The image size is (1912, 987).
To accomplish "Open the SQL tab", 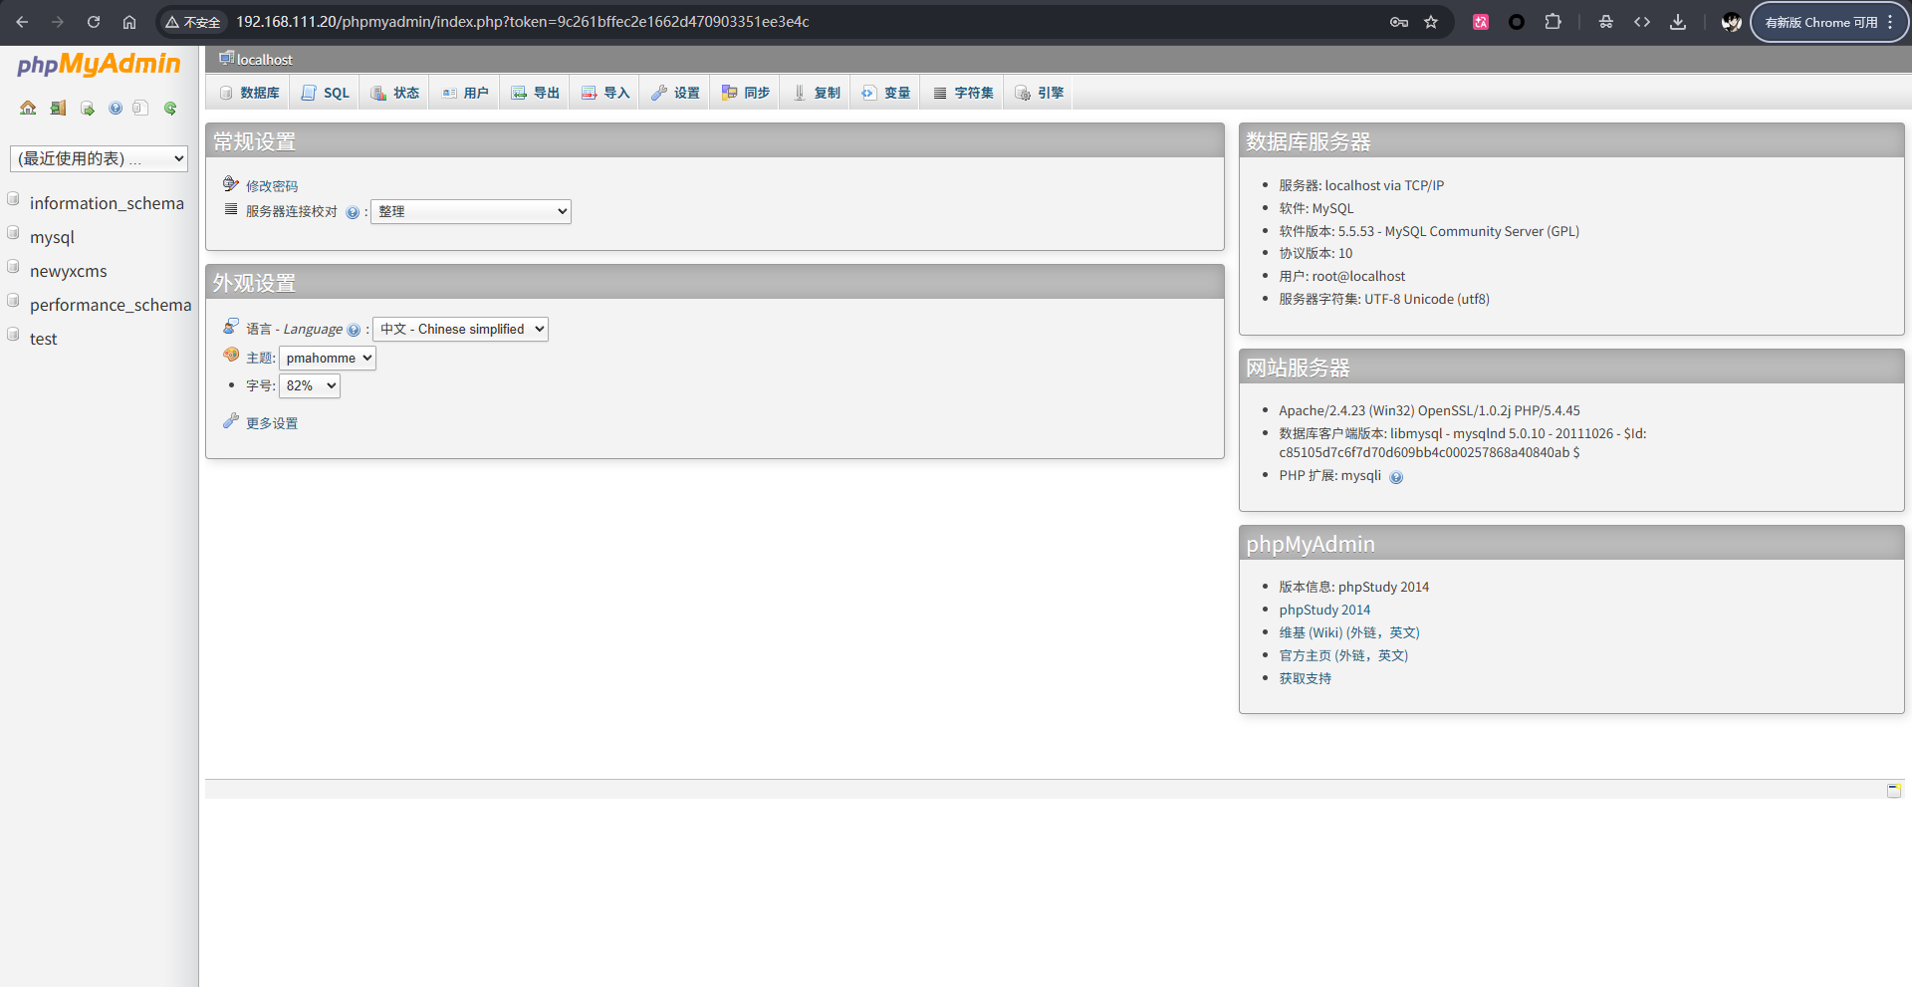I will point(326,93).
